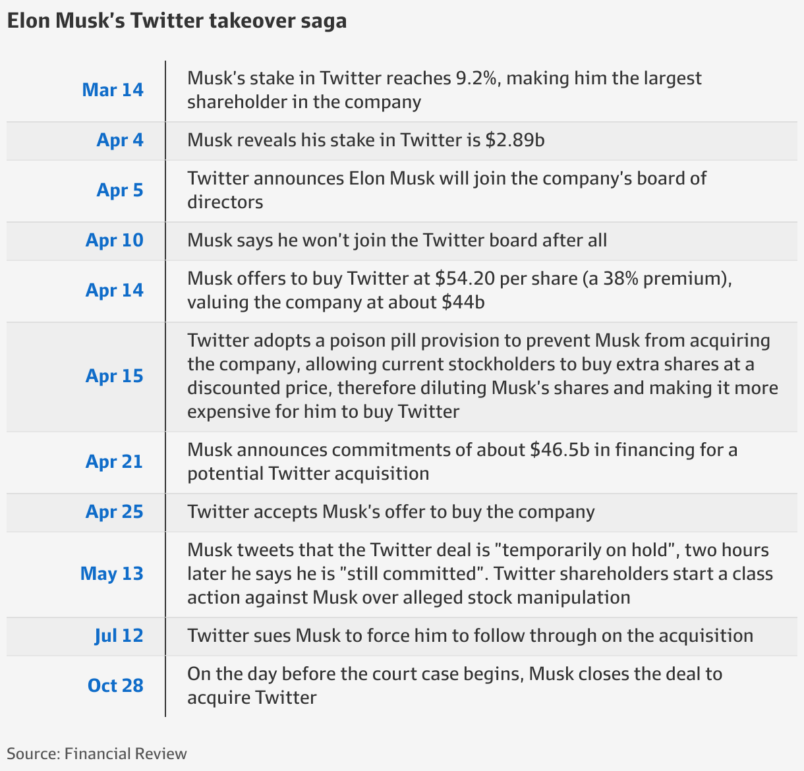Click the Mar 14 date label
The image size is (804, 771).
(113, 90)
